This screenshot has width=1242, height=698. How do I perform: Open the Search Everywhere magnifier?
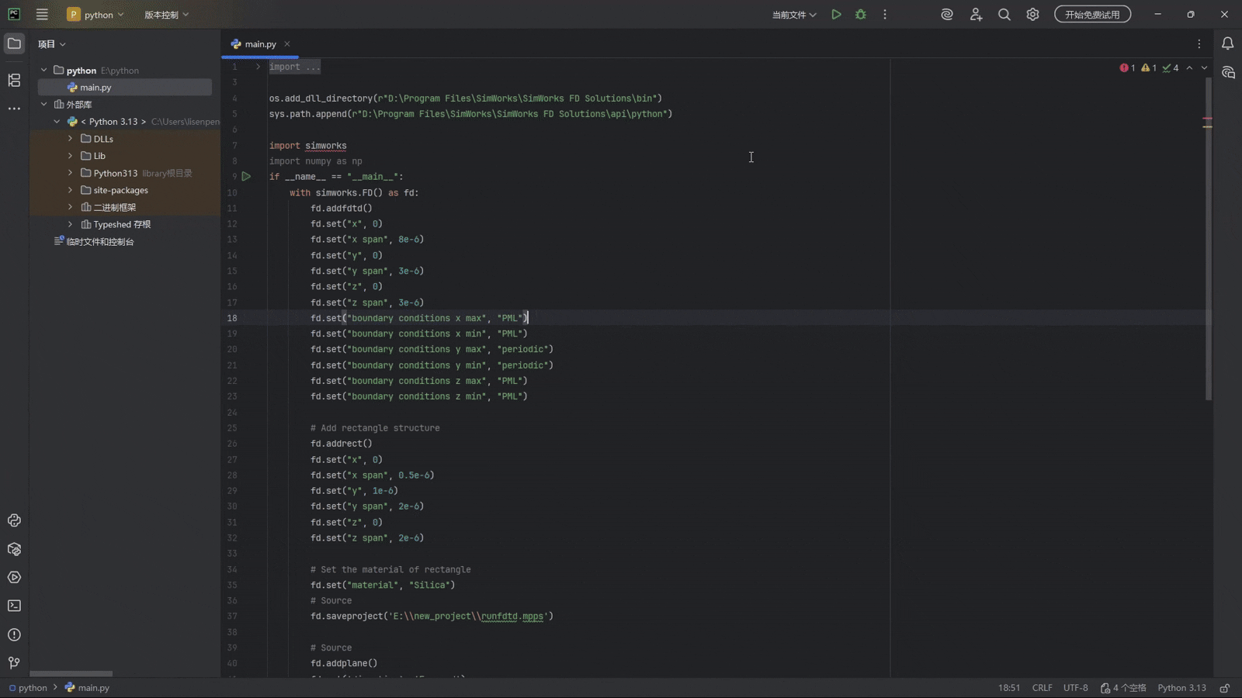[1004, 15]
